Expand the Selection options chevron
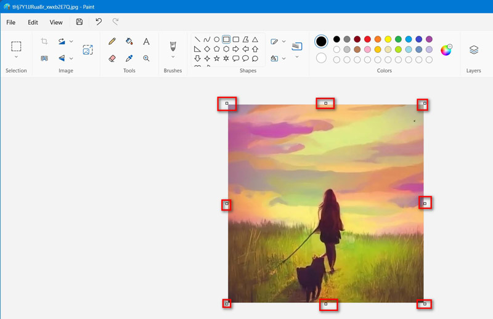493x319 pixels. 16,57
